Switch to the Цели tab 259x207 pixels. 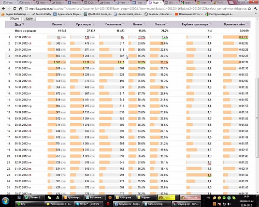[30, 19]
